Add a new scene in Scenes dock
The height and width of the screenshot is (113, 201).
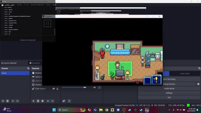[3, 101]
